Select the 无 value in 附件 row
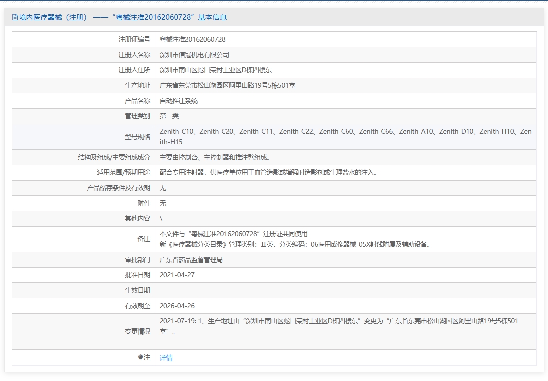The width and height of the screenshot is (548, 381). 163,203
